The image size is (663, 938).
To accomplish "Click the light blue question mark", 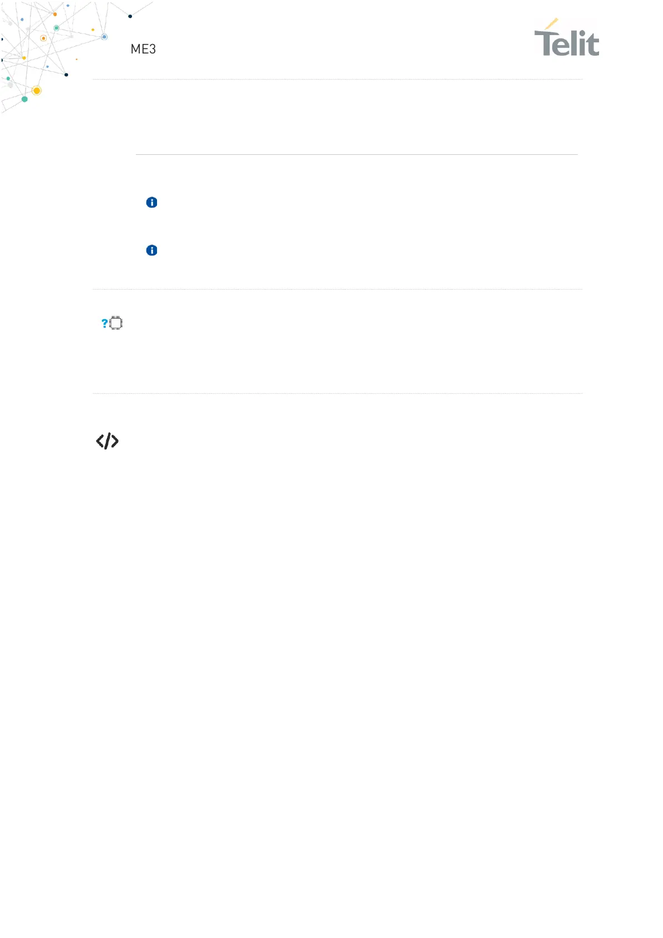I will coord(104,323).
